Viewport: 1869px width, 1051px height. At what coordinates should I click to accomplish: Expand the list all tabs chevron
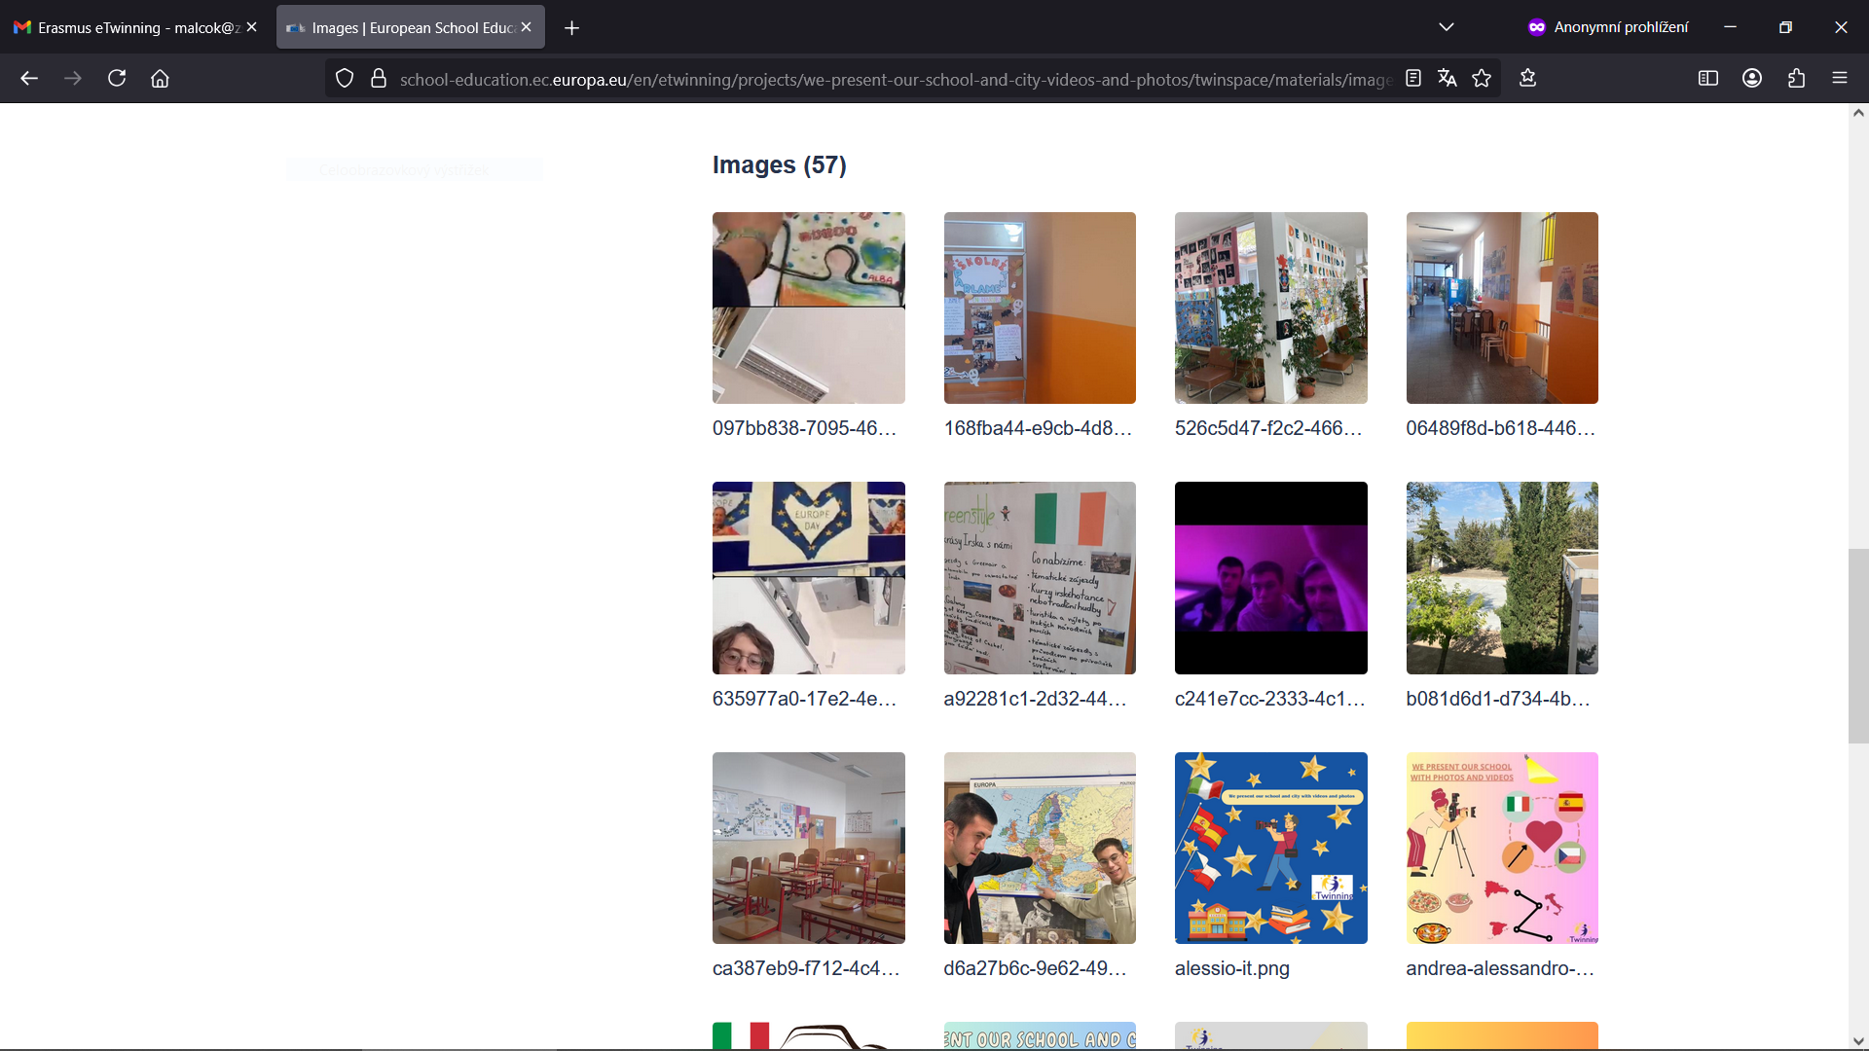[x=1447, y=27]
